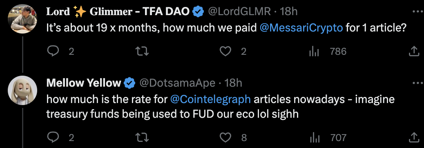Screen dimensions: 424x148
Task: Open the @MessariCrypto mention link
Action: click(301, 28)
